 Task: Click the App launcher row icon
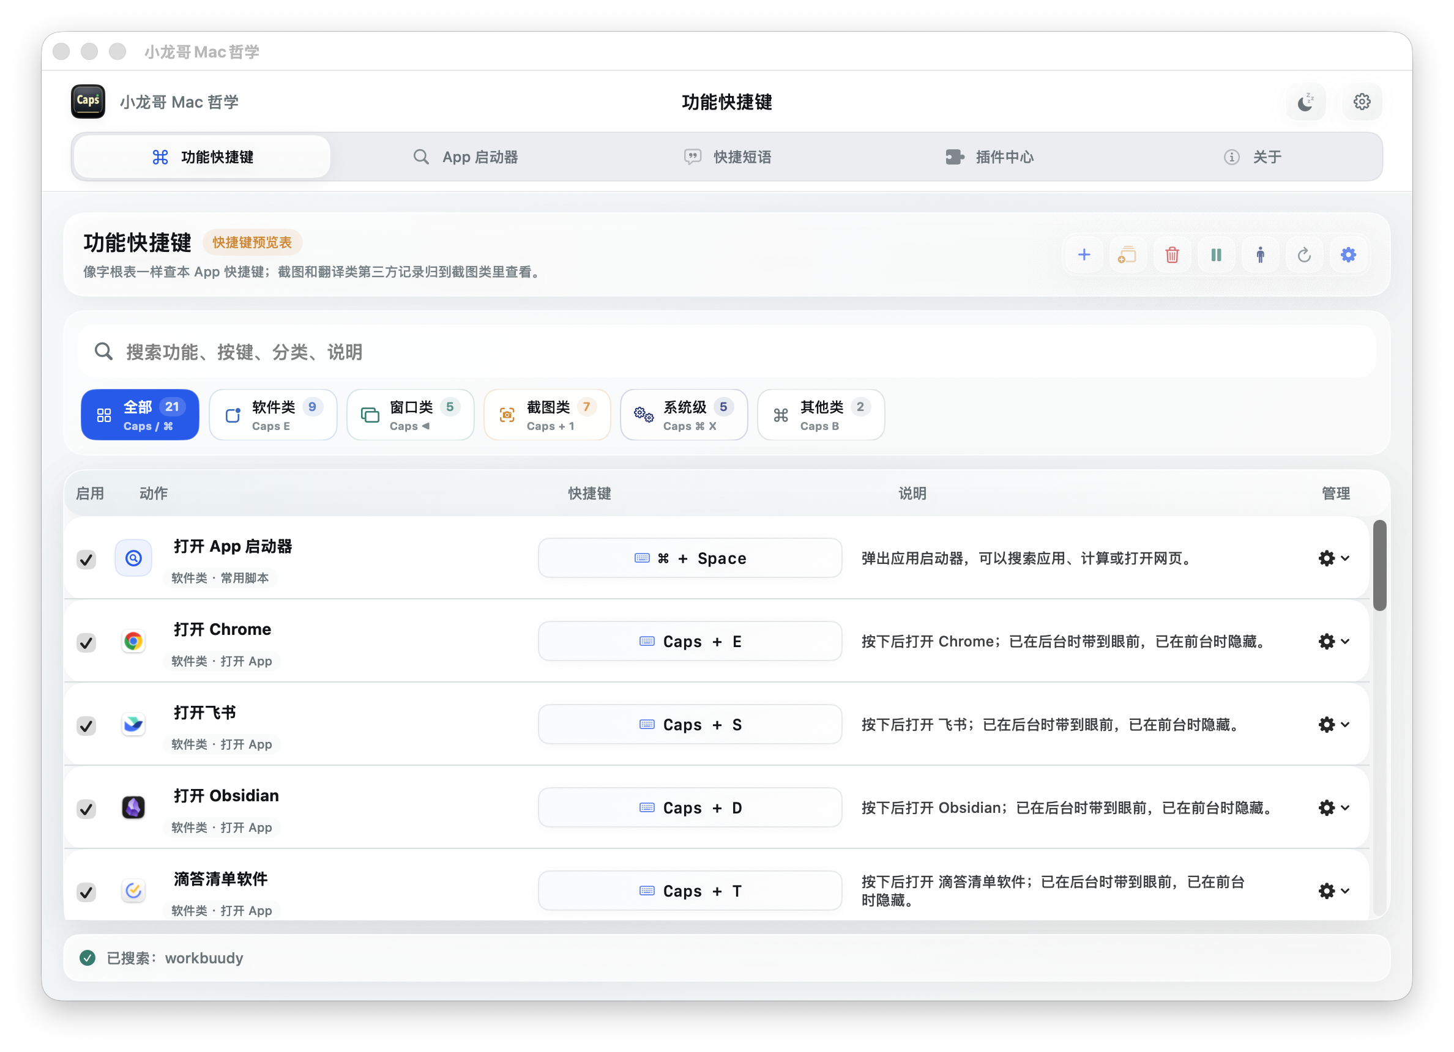click(133, 558)
